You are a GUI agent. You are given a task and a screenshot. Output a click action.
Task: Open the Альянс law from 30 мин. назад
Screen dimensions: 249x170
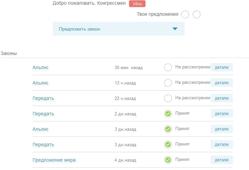41,67
